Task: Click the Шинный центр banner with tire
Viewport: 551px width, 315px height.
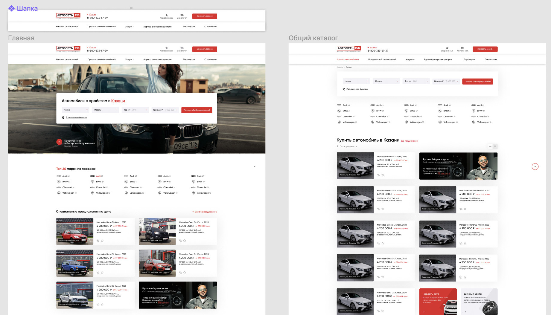Action: click(x=479, y=301)
